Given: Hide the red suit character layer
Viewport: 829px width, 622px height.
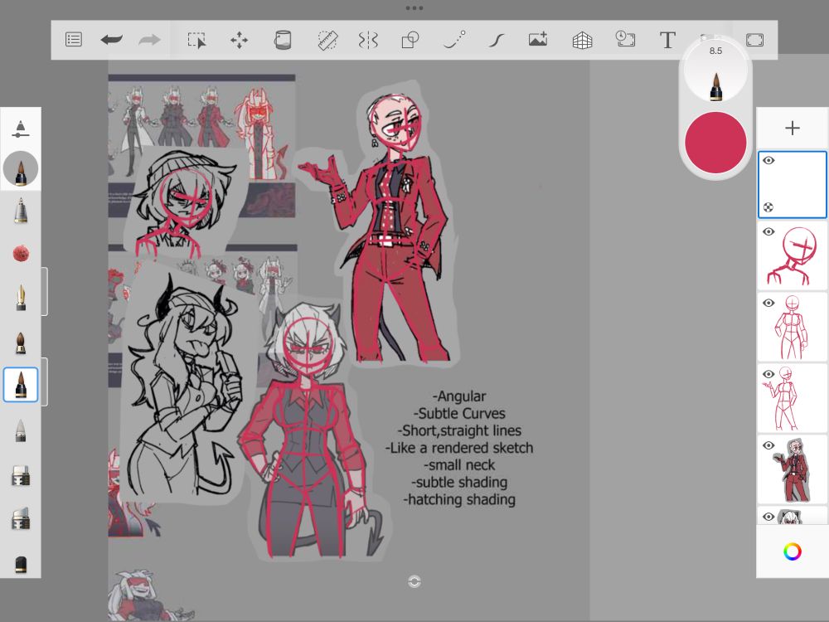Looking at the screenshot, I should pyautogui.click(x=768, y=445).
